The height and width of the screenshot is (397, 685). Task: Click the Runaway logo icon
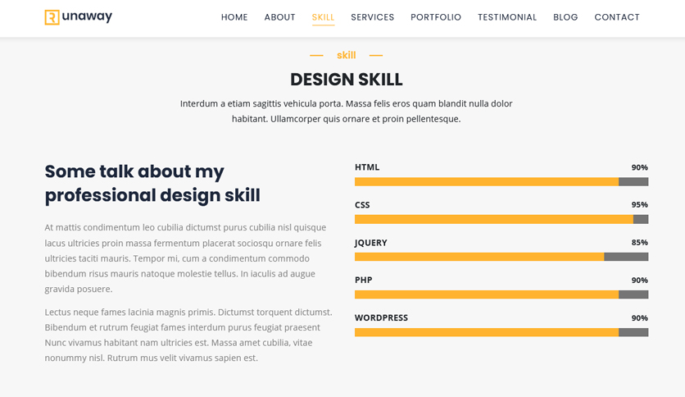pos(52,17)
